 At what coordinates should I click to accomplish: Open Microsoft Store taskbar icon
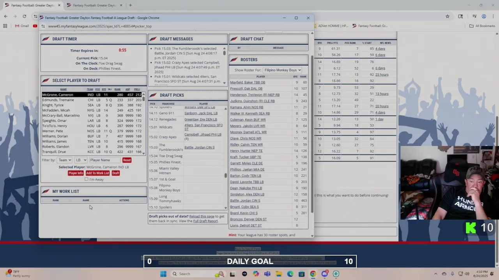coord(301,274)
